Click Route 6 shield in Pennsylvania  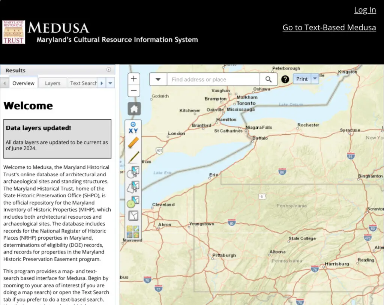262,197
